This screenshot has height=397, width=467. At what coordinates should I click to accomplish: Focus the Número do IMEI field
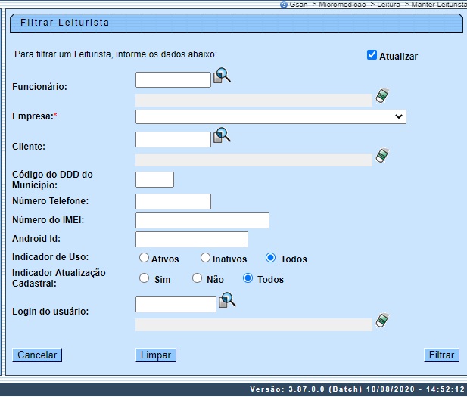pos(202,221)
